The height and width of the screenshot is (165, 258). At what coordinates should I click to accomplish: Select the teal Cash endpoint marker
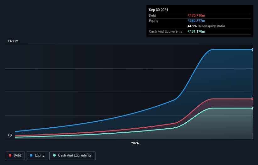pyautogui.click(x=253, y=108)
